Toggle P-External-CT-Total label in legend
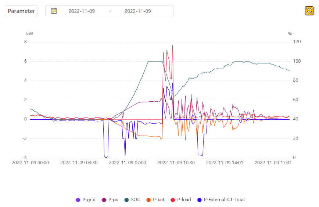 [x=224, y=200]
